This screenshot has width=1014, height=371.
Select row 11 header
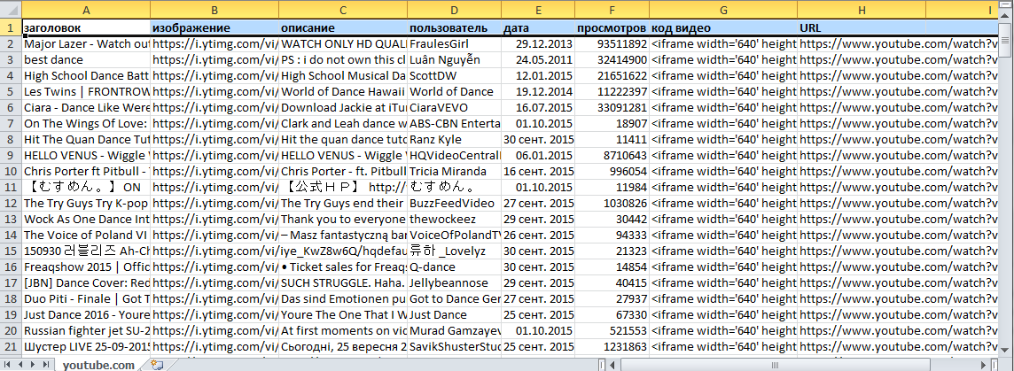[10, 188]
